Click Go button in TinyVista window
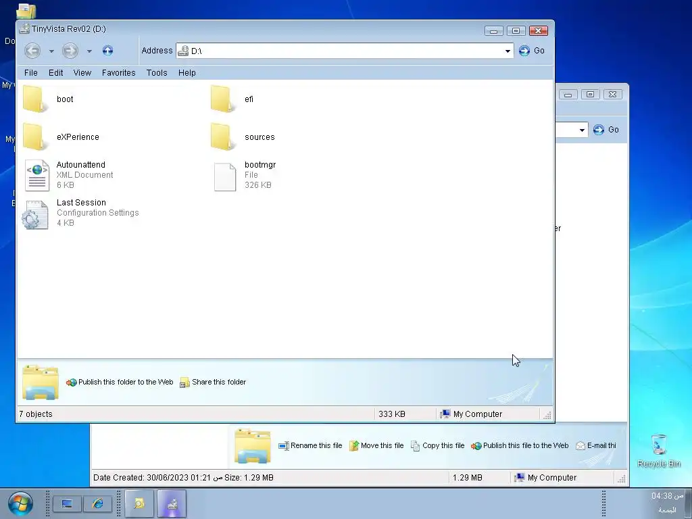Screen dimensions: 692x519 coord(532,51)
